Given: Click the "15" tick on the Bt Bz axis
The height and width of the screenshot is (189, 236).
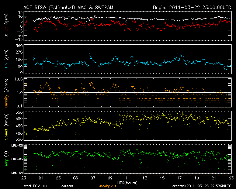Looking at the screenshot, I should (x=21, y=12).
